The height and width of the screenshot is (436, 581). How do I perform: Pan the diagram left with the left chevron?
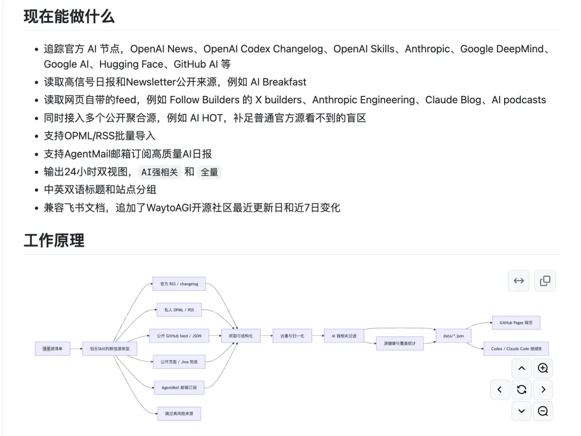500,390
